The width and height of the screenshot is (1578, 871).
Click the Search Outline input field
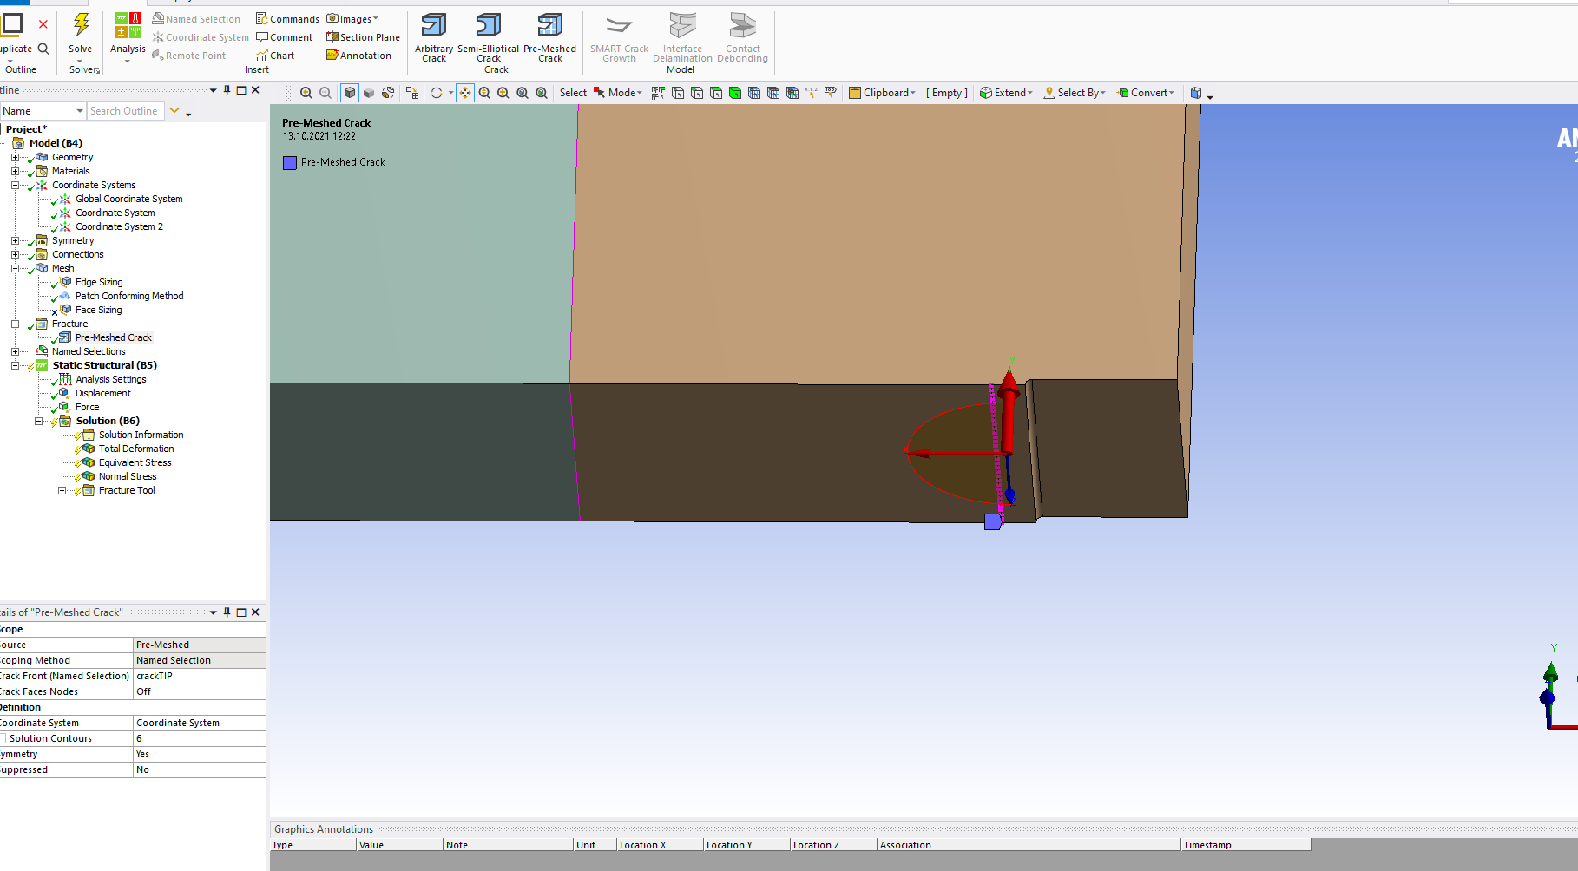pyautogui.click(x=125, y=111)
